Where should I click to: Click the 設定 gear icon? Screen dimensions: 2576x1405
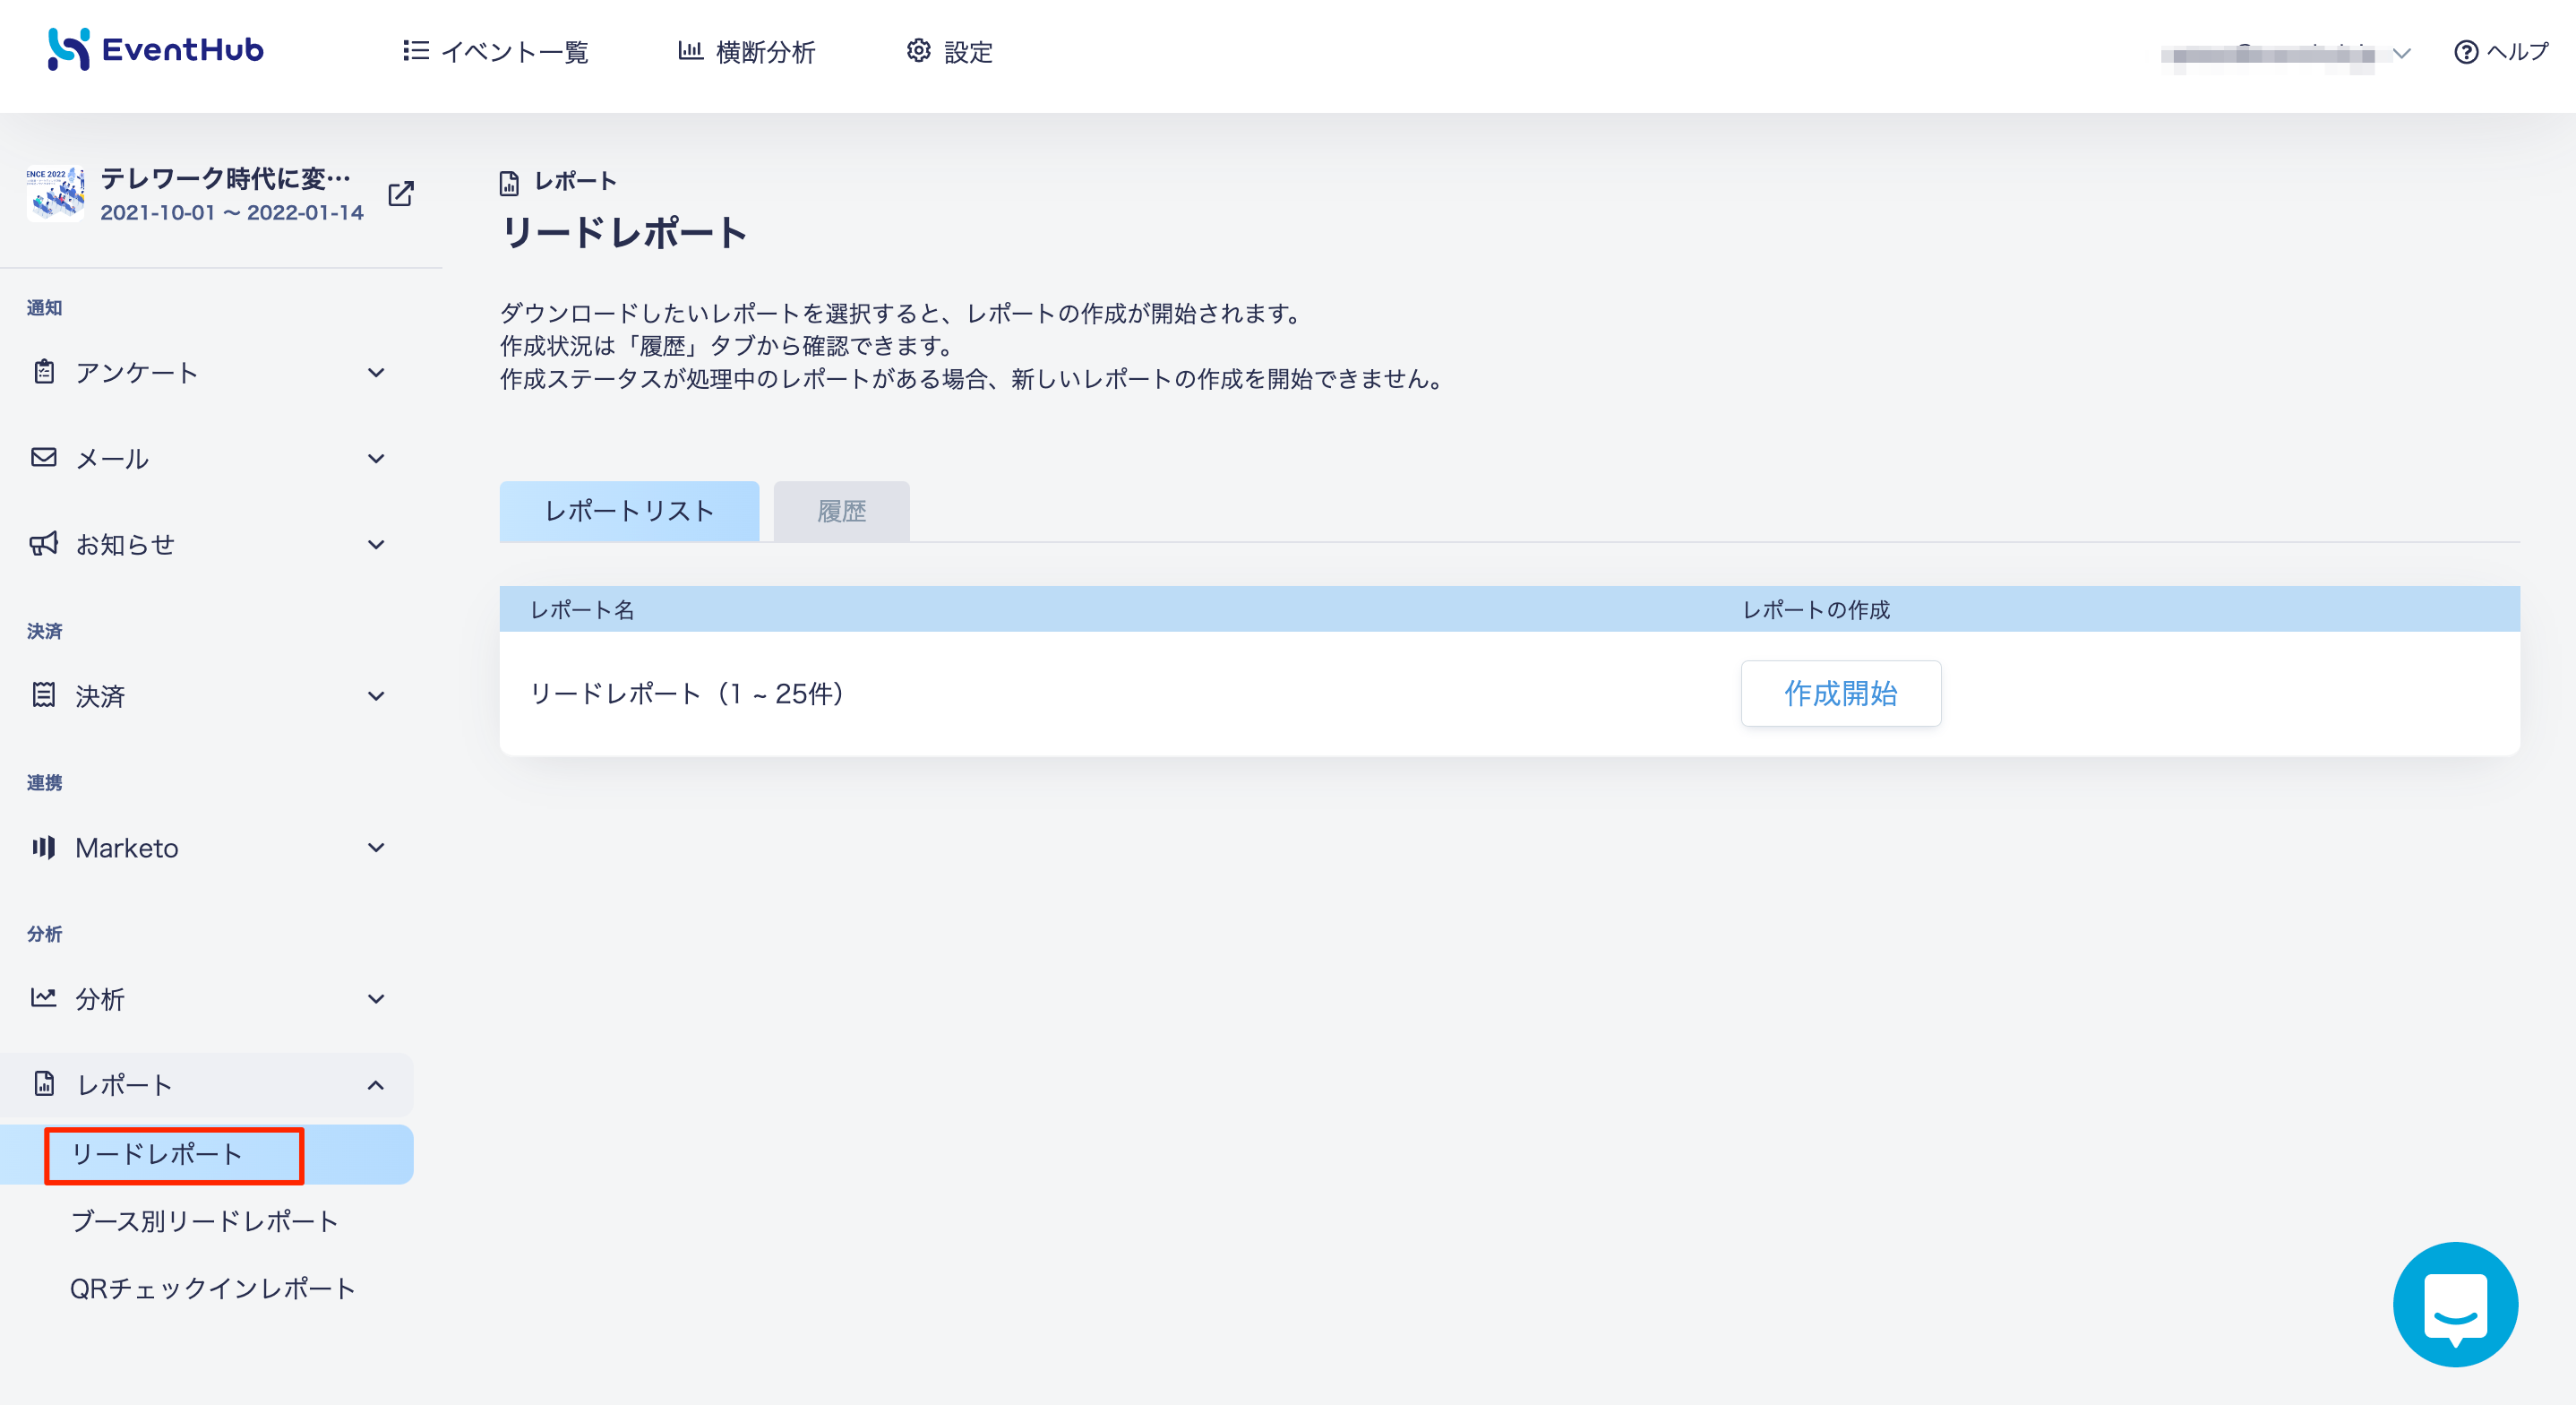(x=918, y=50)
